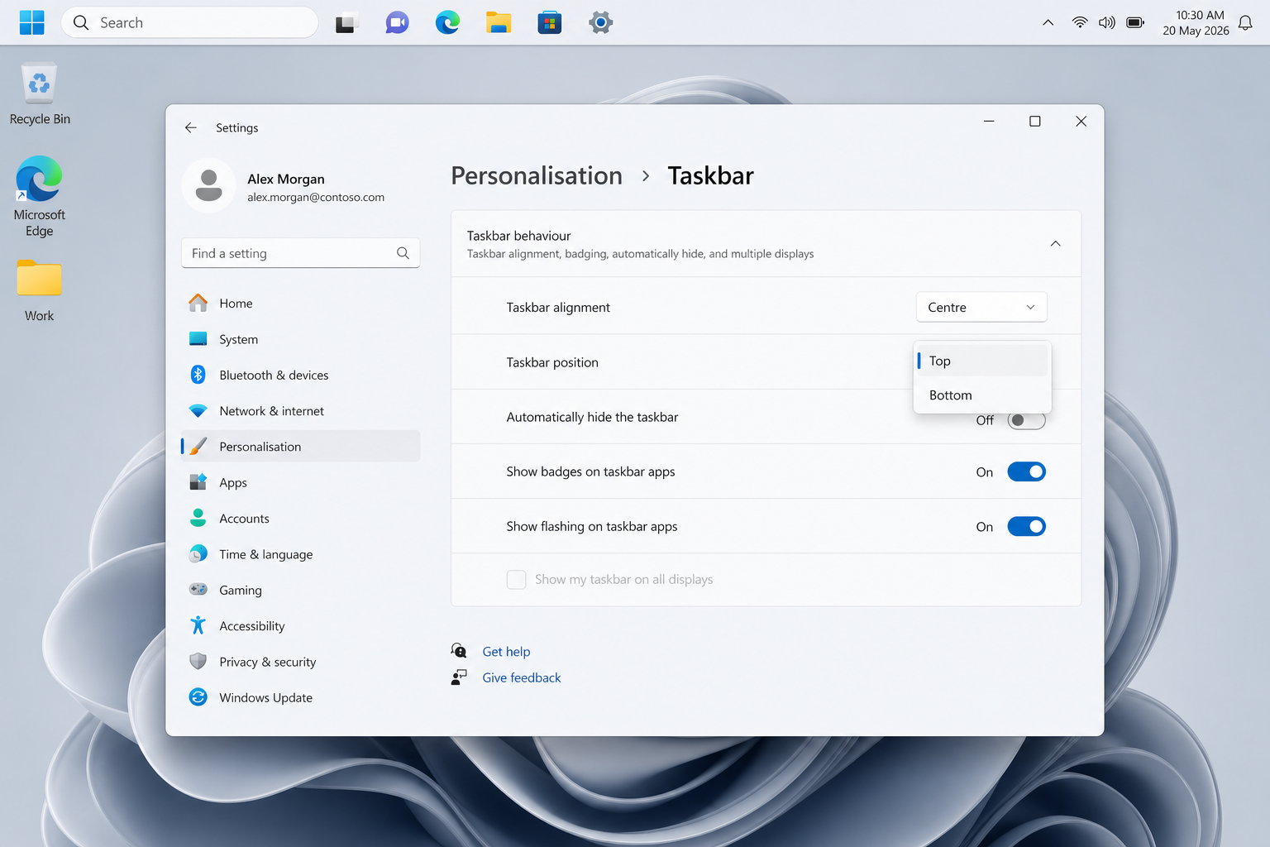Open the notifications bell
This screenshot has width=1270, height=847.
1245,23
